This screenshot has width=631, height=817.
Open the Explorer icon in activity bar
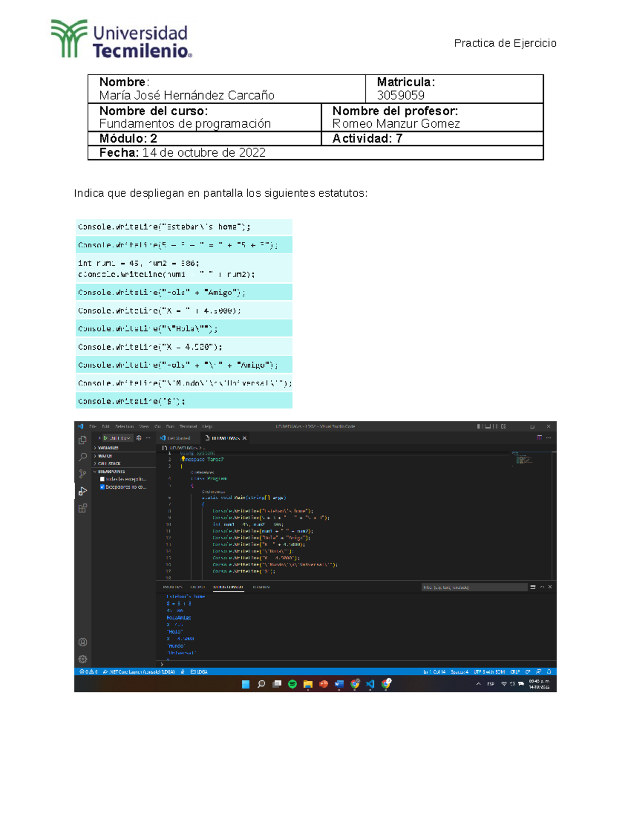(x=83, y=440)
